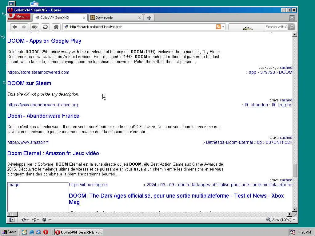Open 'DOOM - Apps on Google Play' result
This screenshot has width=315, height=236.
pyautogui.click(x=44, y=41)
